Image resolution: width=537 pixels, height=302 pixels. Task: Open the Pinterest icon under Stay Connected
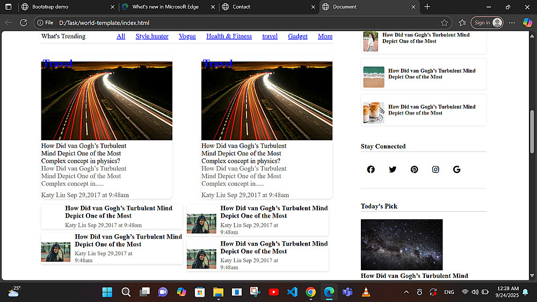[x=414, y=169]
